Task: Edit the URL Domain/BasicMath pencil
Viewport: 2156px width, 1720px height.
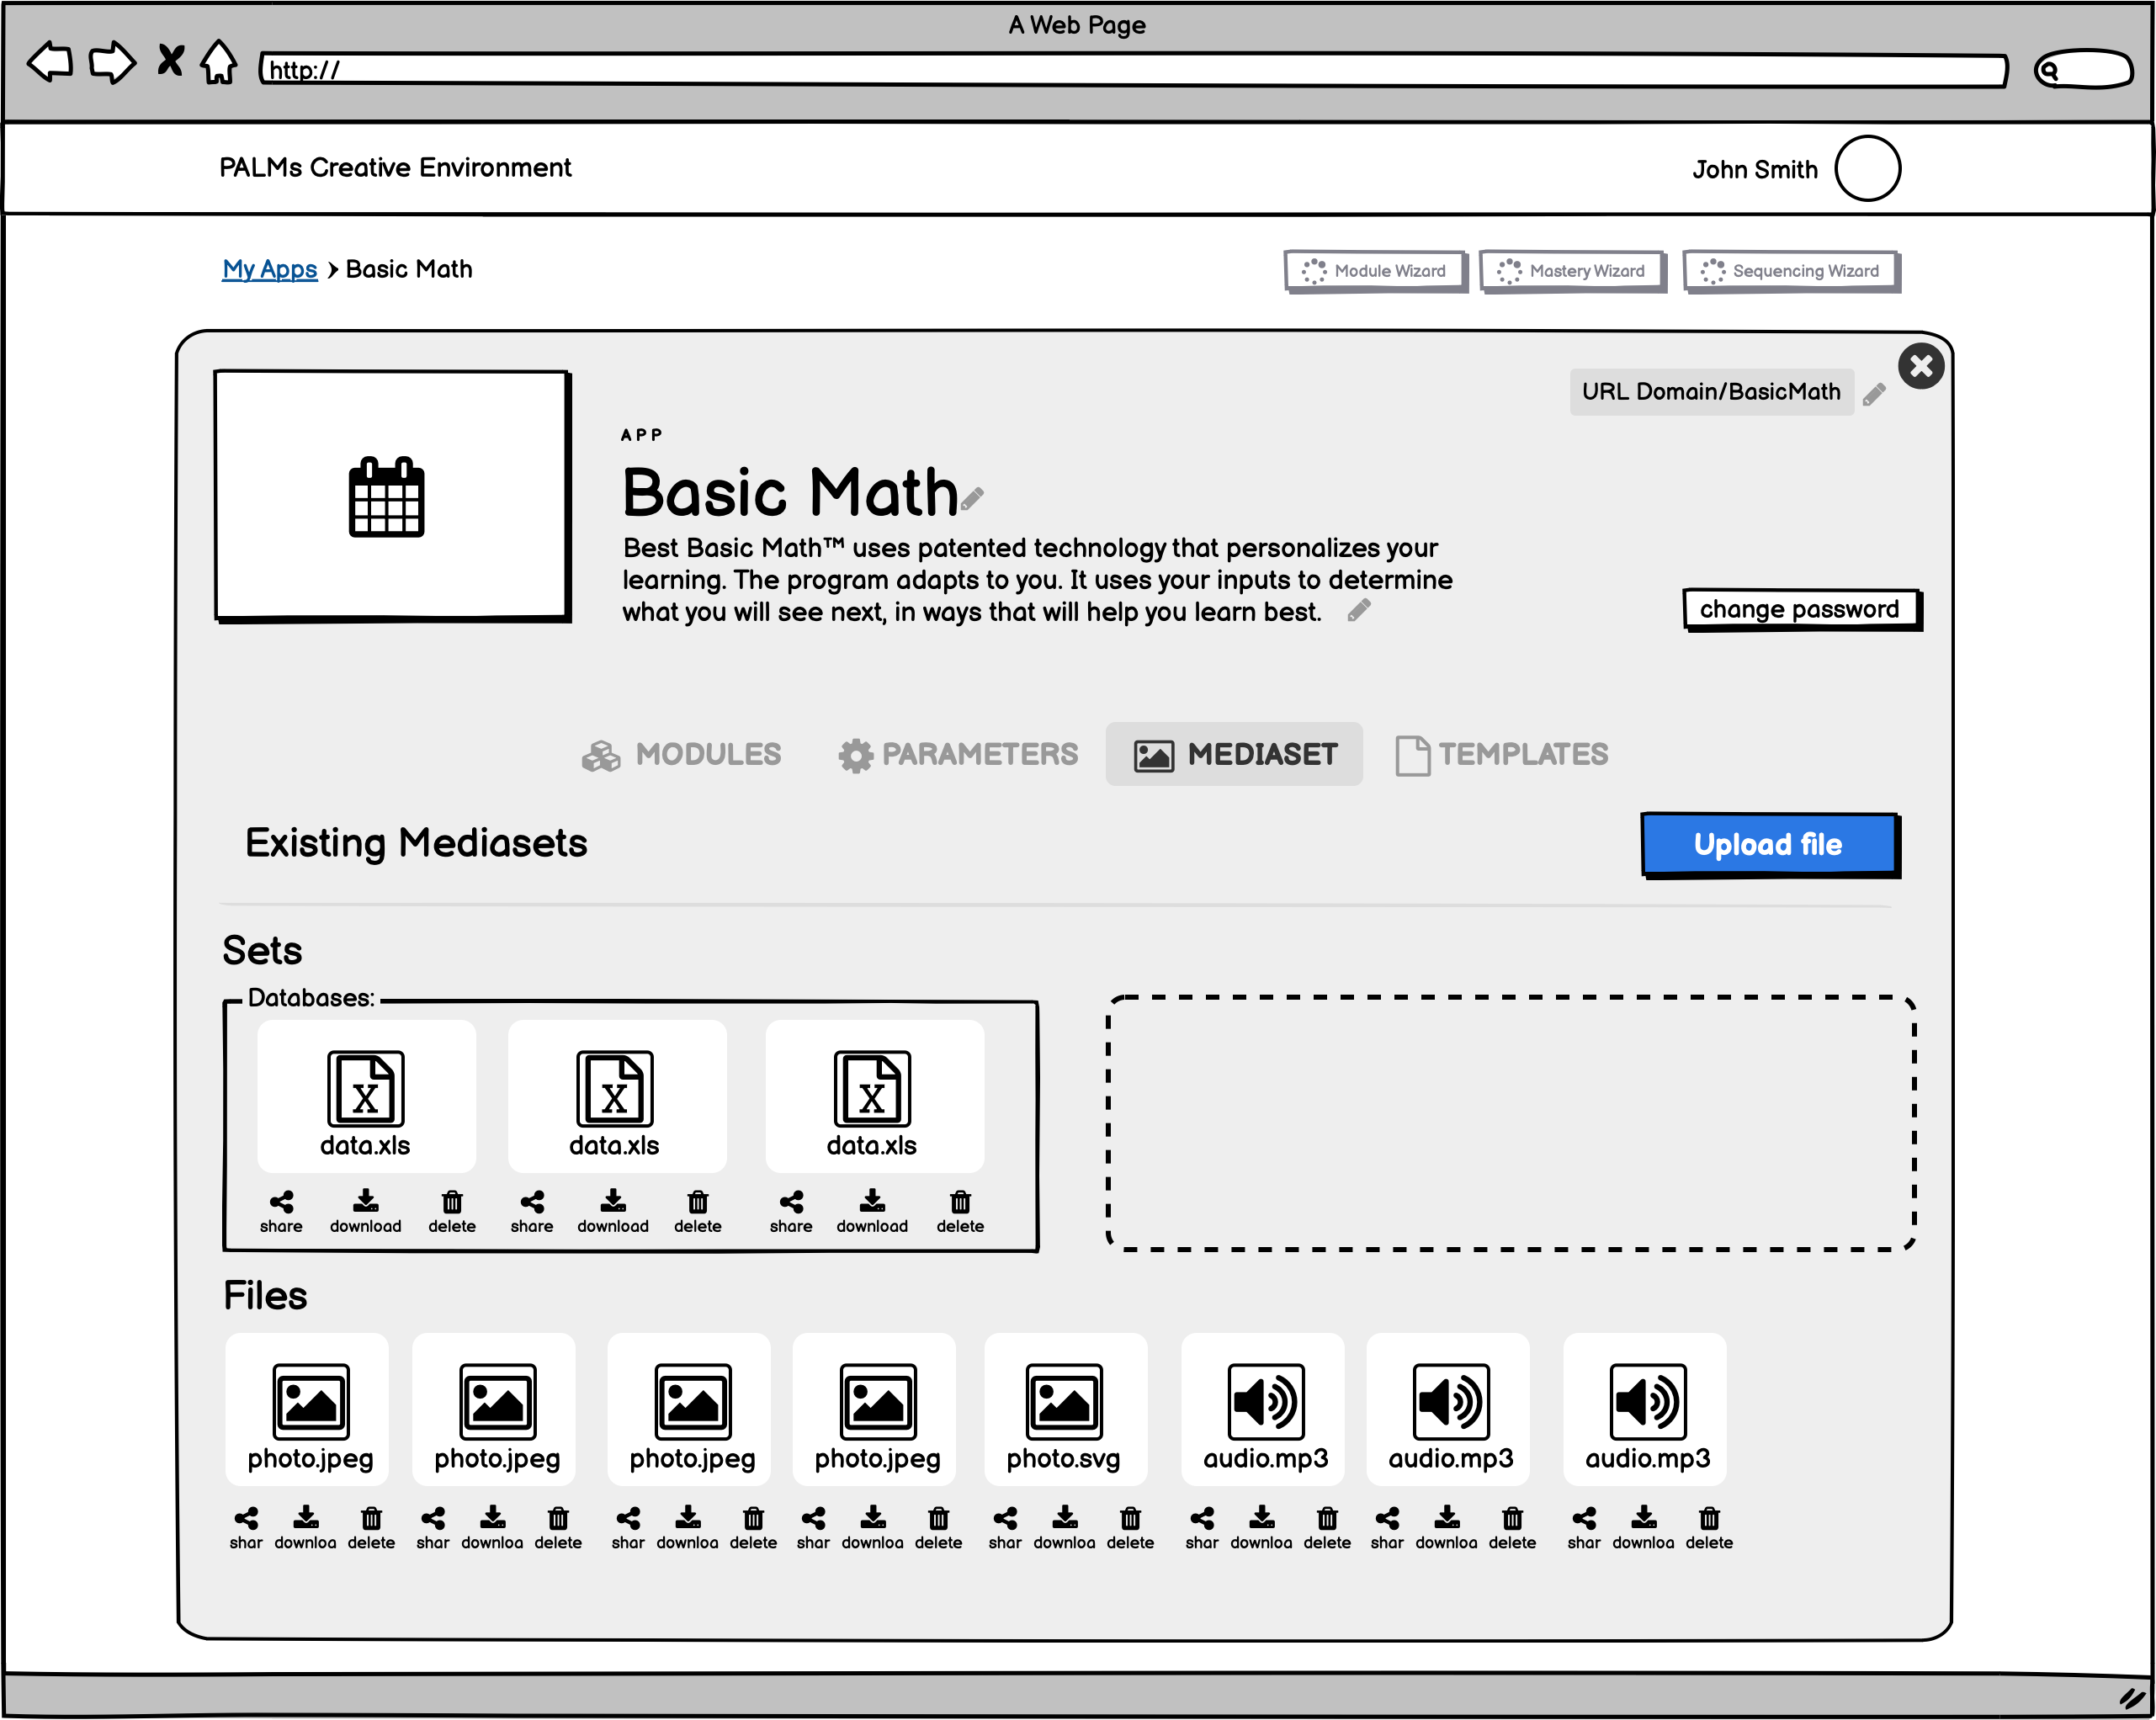Action: [x=1875, y=394]
